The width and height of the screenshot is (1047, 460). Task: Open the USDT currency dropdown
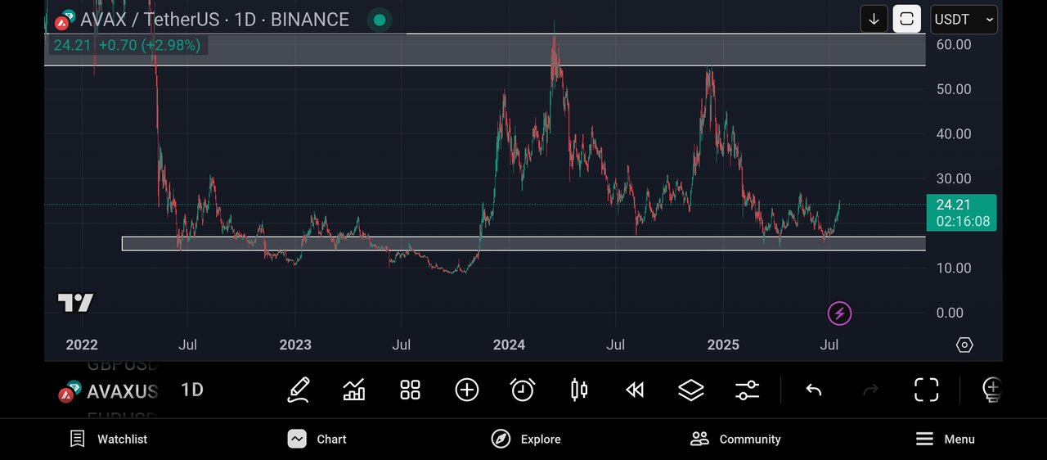[964, 19]
